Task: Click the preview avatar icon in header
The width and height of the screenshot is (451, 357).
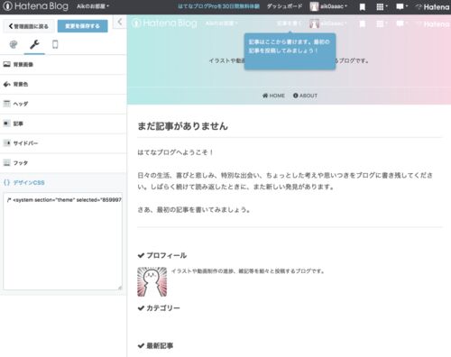Action: [314, 23]
